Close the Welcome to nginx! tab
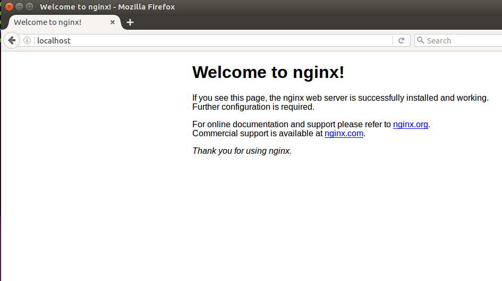The image size is (502, 281). coord(113,22)
